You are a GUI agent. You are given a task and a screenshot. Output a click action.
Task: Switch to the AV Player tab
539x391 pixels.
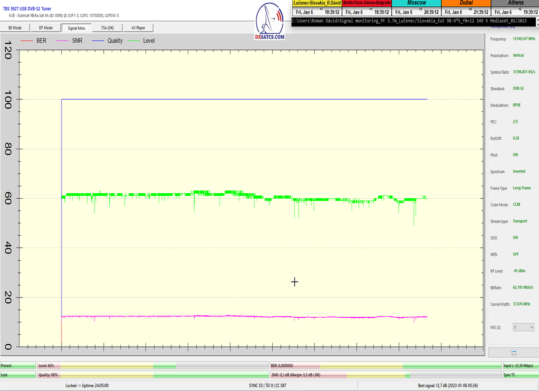coord(138,28)
